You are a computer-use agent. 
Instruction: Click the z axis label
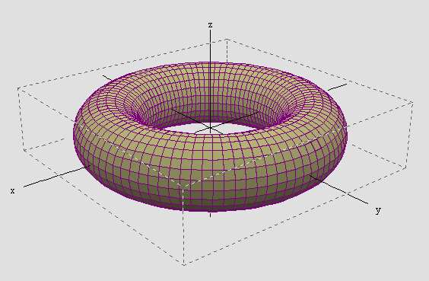210,25
